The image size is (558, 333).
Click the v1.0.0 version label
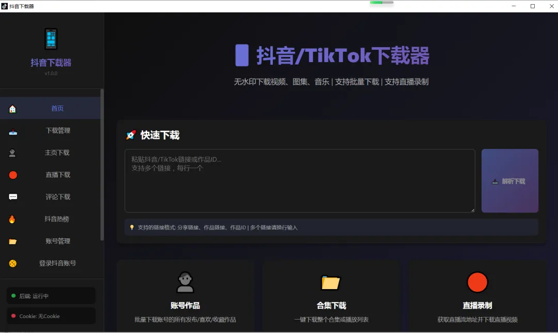[51, 73]
